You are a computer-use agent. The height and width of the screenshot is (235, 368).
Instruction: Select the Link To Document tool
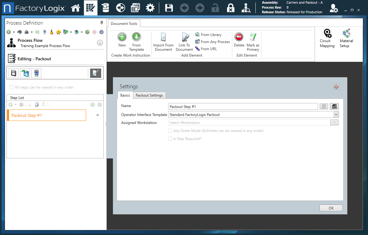click(x=184, y=42)
